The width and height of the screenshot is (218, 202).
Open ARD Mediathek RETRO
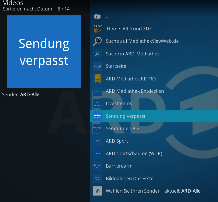click(154, 79)
